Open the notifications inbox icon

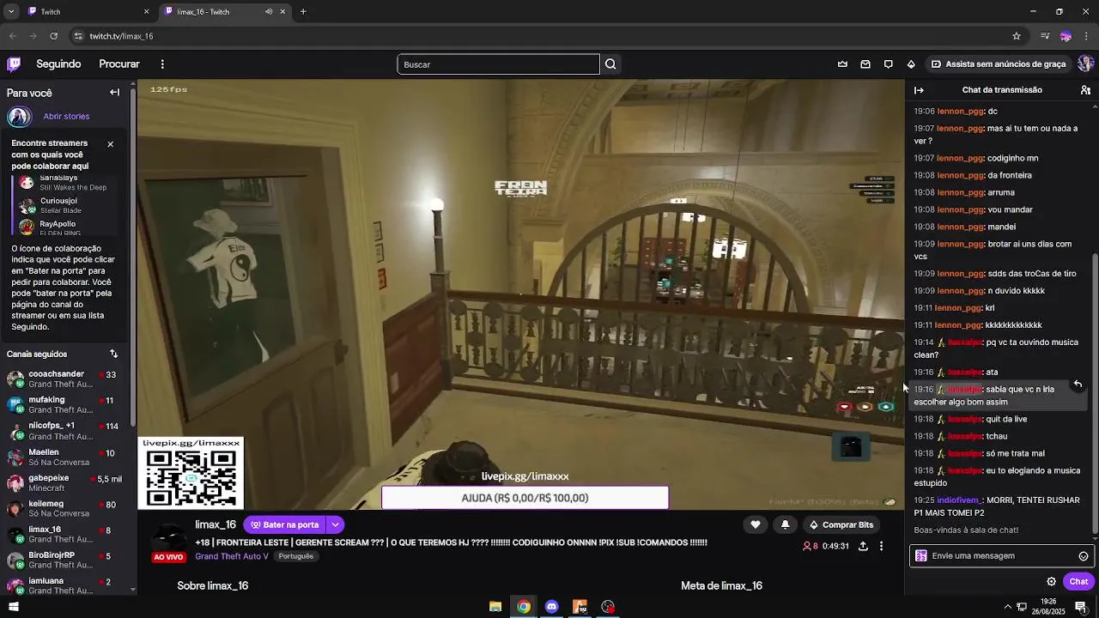[x=865, y=64]
